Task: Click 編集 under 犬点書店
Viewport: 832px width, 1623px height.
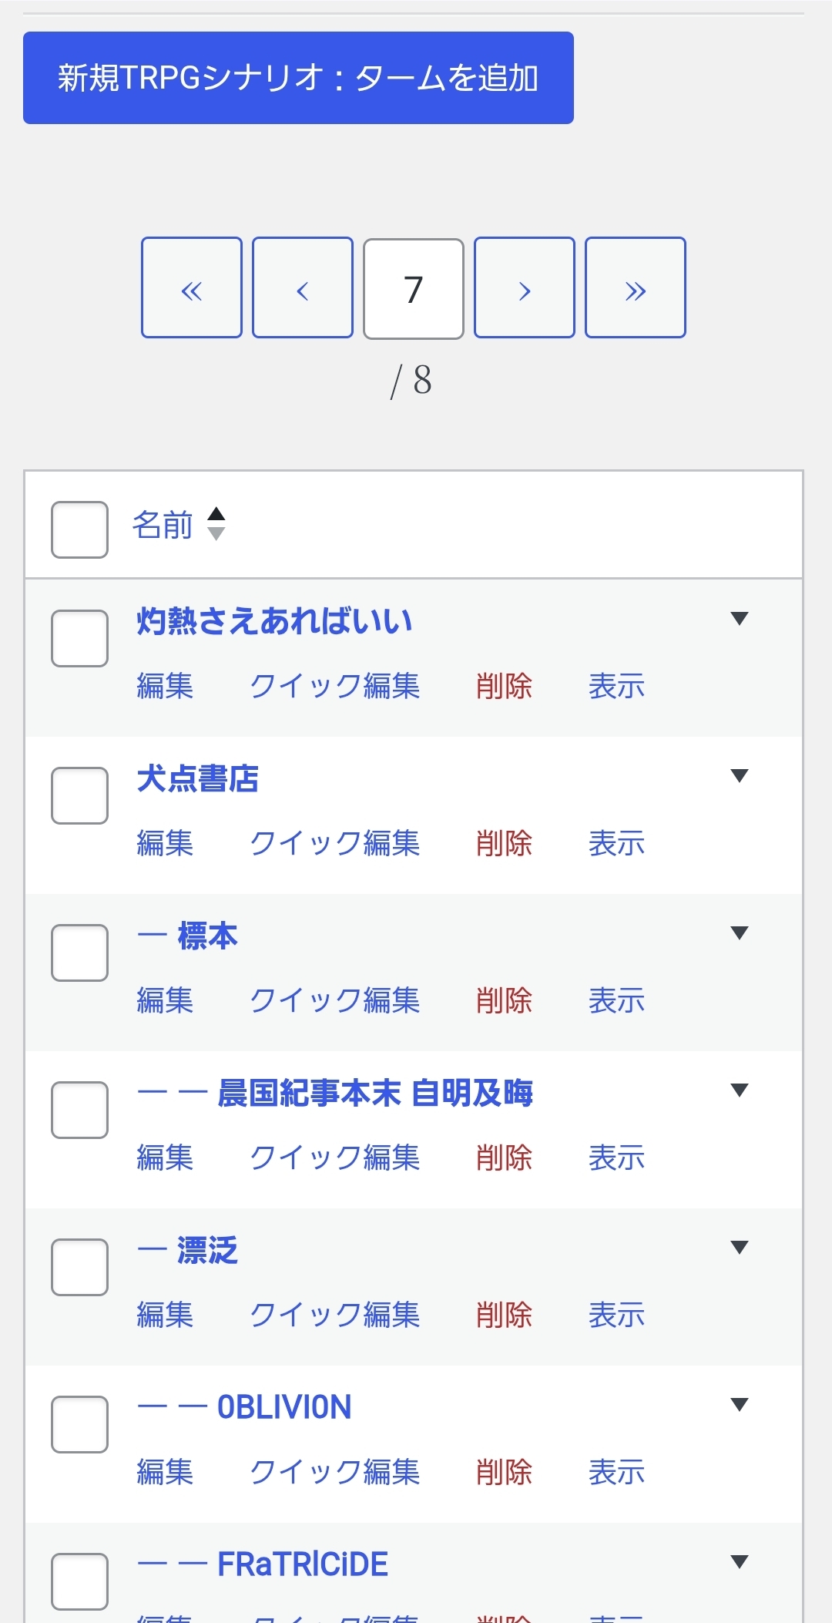Action: 165,843
